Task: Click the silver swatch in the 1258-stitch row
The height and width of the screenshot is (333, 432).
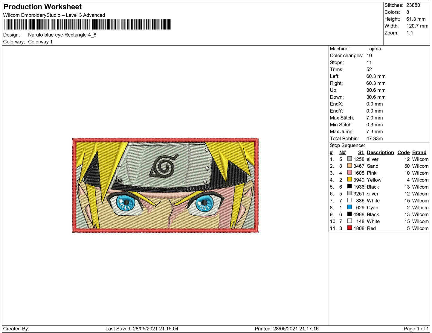Action: click(349, 159)
